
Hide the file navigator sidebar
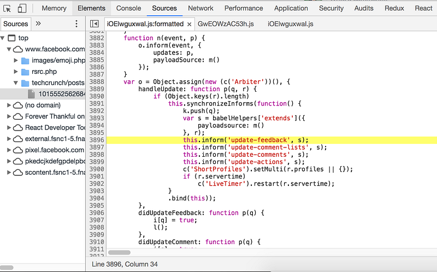(x=95, y=23)
